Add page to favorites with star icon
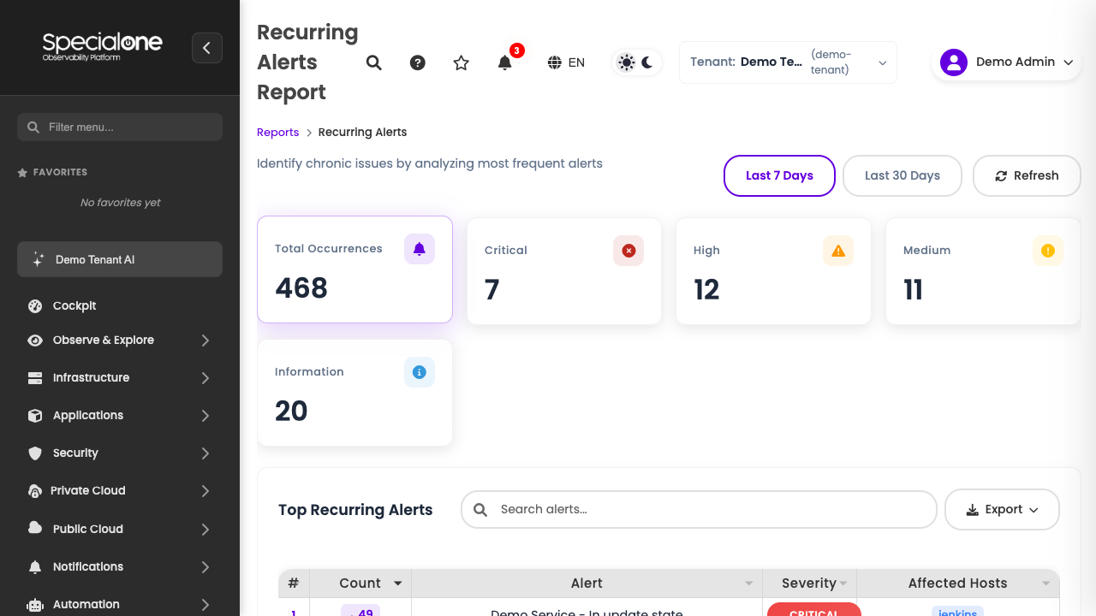 462,62
